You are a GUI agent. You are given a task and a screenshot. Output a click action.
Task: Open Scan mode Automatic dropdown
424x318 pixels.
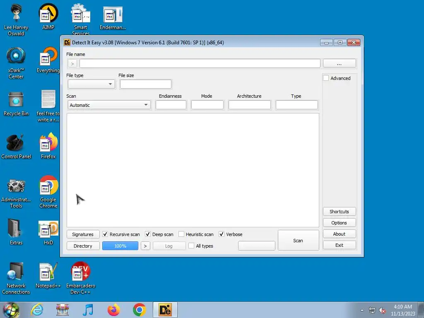tap(109, 105)
